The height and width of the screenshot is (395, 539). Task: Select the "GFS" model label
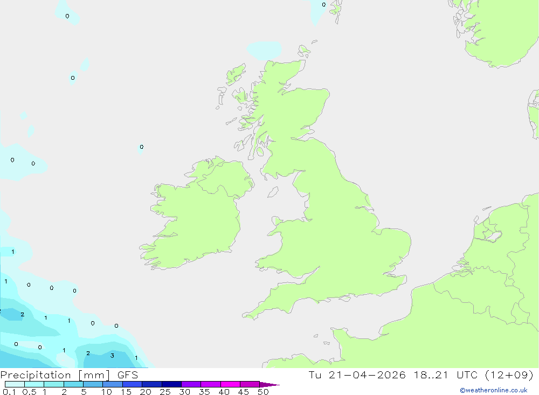point(128,375)
